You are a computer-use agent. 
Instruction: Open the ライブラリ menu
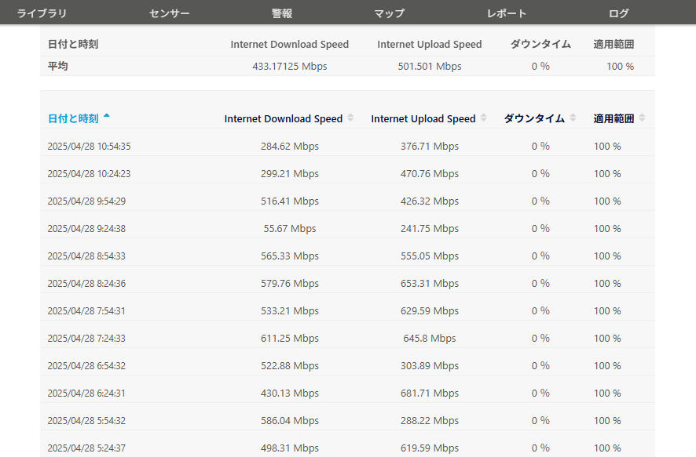[x=42, y=13]
